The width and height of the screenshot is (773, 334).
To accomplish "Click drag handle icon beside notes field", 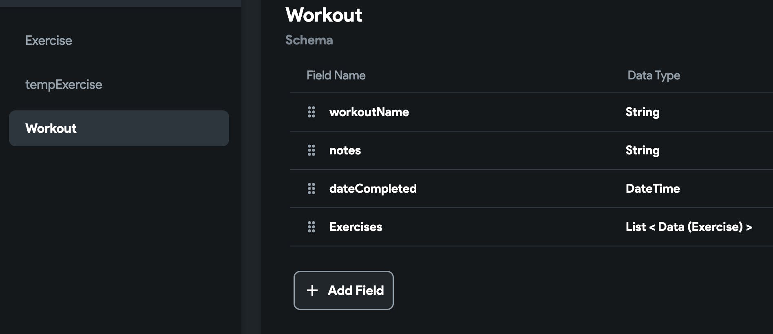I will (x=311, y=150).
